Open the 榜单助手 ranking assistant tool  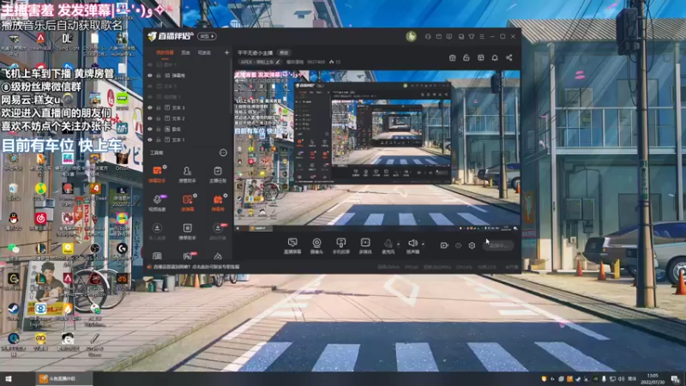click(x=187, y=231)
